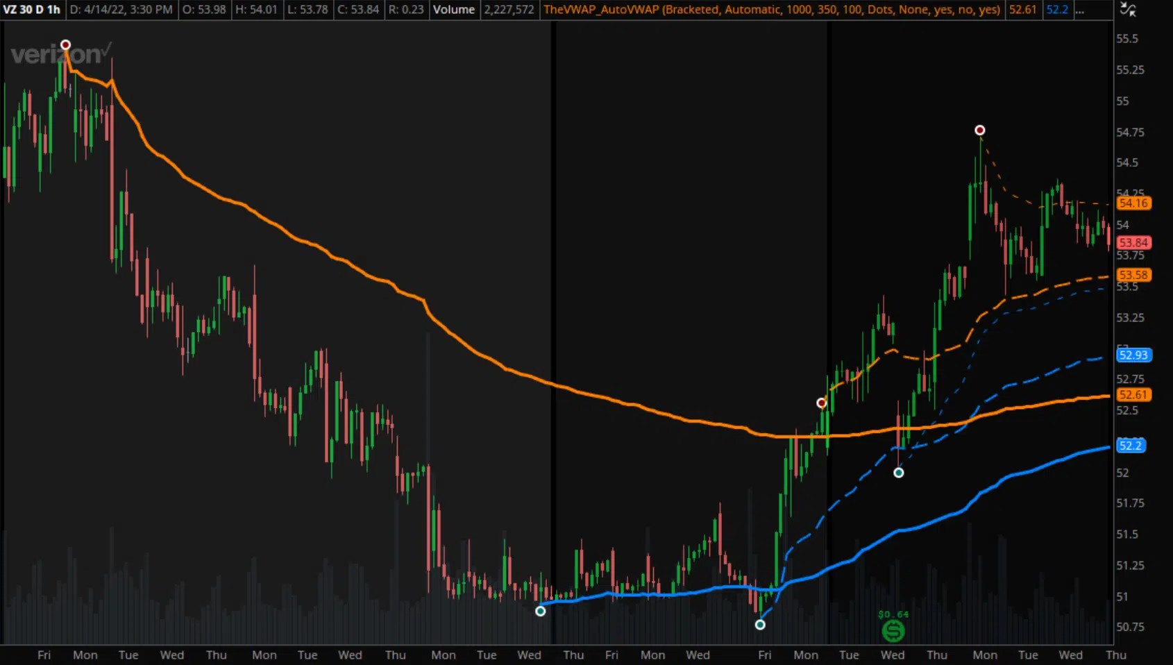The image size is (1173, 665).
Task: Click the 51.75 price axis label
Action: click(x=1130, y=503)
